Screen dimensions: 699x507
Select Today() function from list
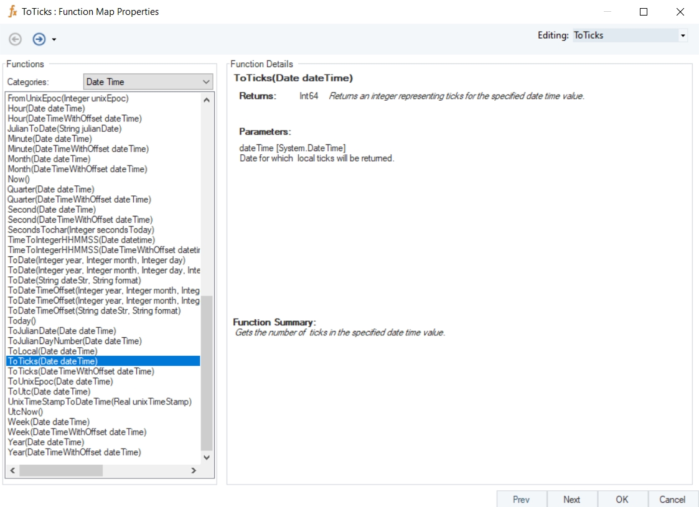tap(22, 321)
